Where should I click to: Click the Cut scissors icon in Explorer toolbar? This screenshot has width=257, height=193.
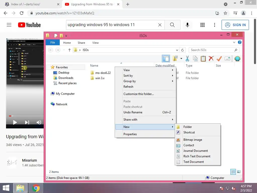(x=187, y=59)
